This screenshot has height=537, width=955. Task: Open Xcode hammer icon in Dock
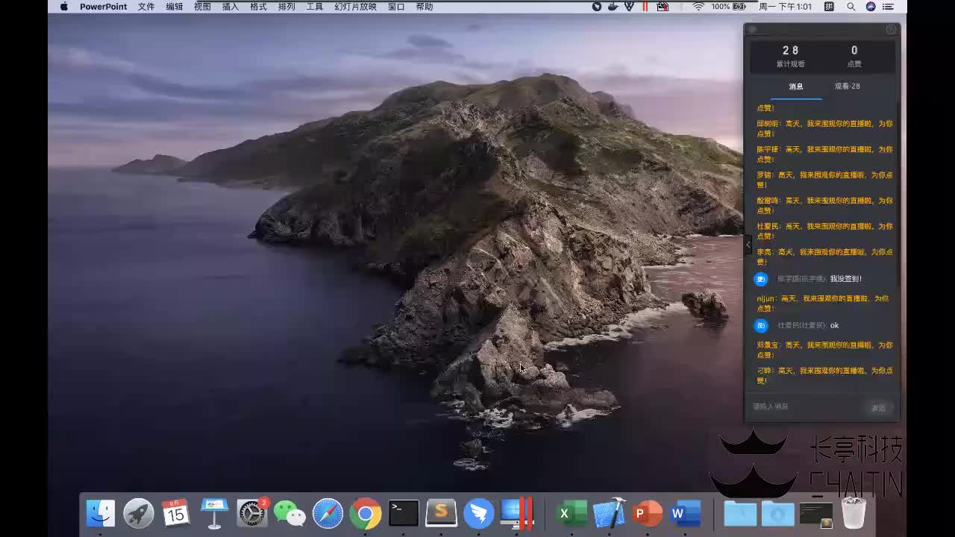coord(610,513)
